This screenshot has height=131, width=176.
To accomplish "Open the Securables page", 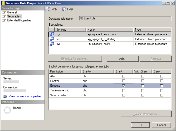I will tap(14, 16).
